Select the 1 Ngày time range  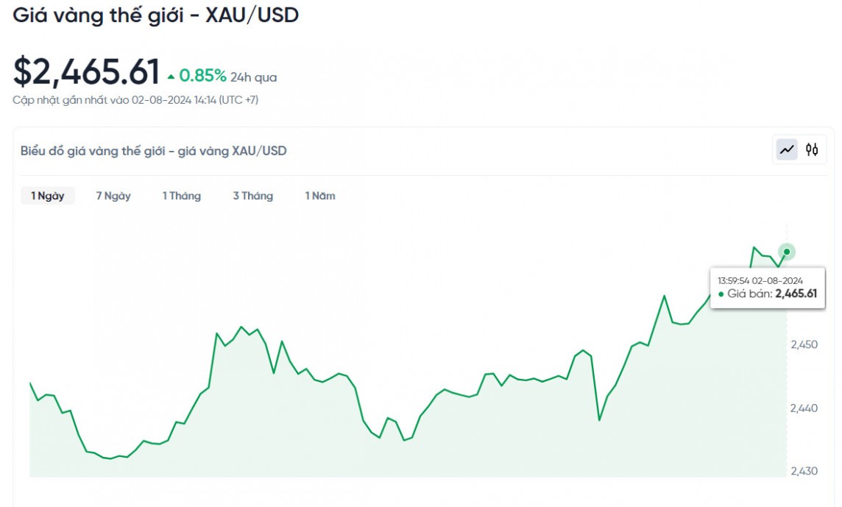tap(48, 196)
